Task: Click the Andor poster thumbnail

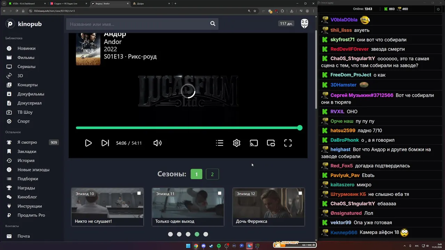Action: coord(88,49)
